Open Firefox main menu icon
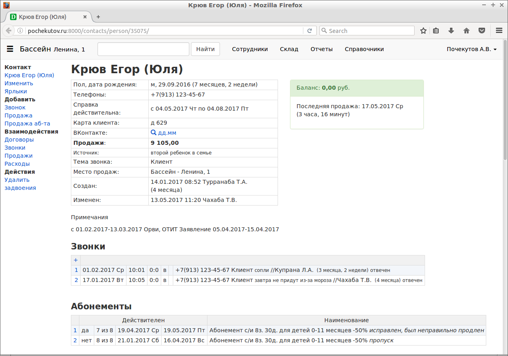The image size is (508, 356). 499,31
